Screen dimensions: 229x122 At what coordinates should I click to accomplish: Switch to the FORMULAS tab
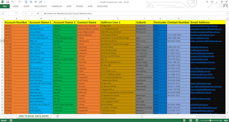click(57, 6)
